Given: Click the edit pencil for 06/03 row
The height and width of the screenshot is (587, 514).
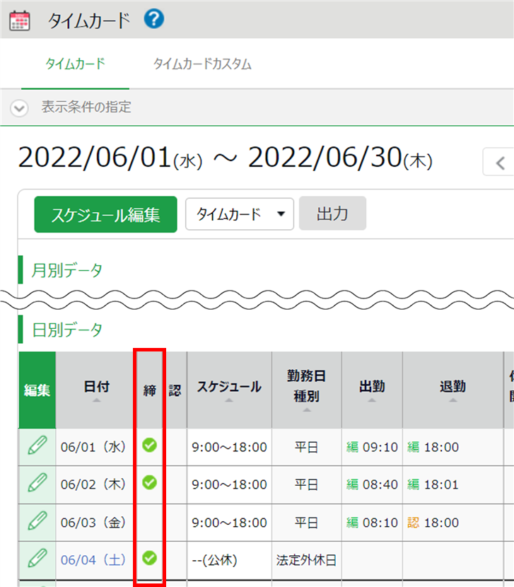Looking at the screenshot, I should point(37,522).
